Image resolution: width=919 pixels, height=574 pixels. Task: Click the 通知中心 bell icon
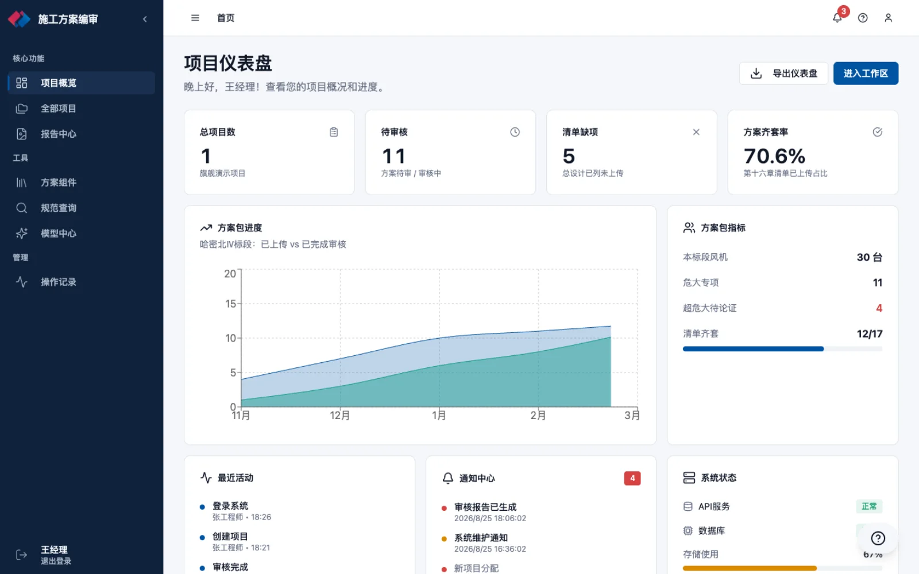pos(448,478)
